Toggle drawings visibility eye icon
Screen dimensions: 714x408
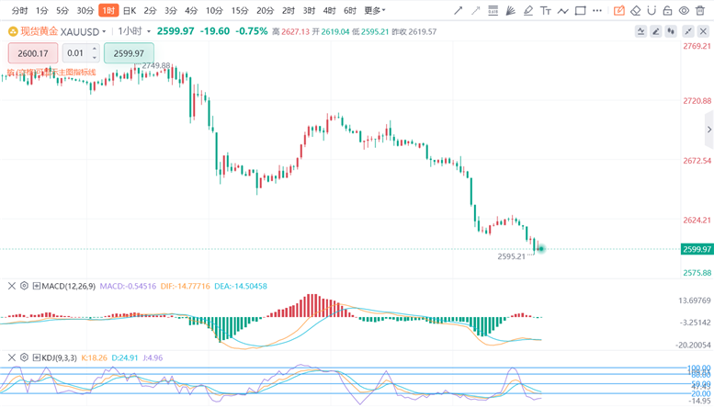click(684, 10)
